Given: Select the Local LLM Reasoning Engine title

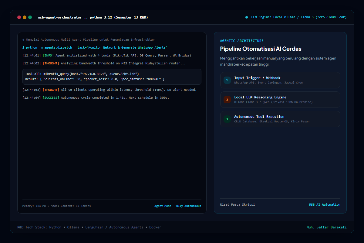Looking at the screenshot, I should (x=260, y=97).
